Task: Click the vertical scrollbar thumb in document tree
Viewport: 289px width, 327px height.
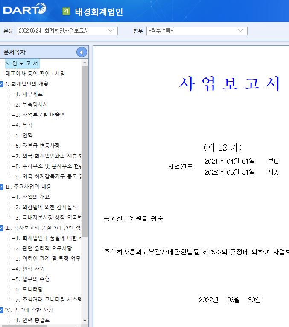Action: click(85, 152)
